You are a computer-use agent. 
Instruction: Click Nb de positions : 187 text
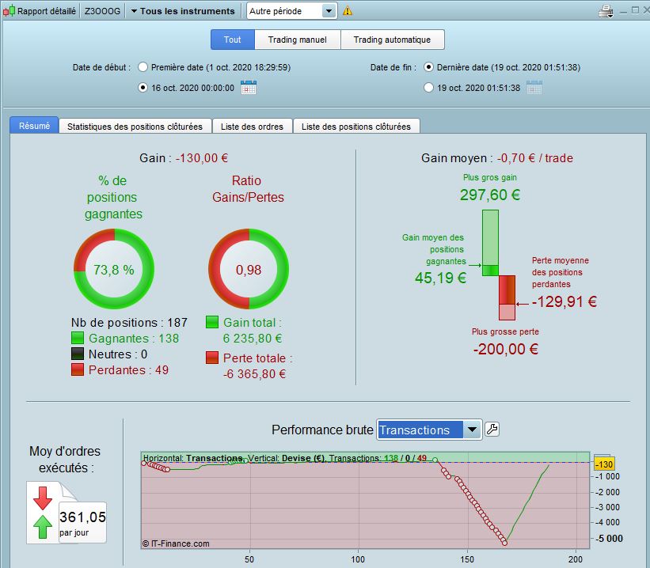pyautogui.click(x=129, y=322)
